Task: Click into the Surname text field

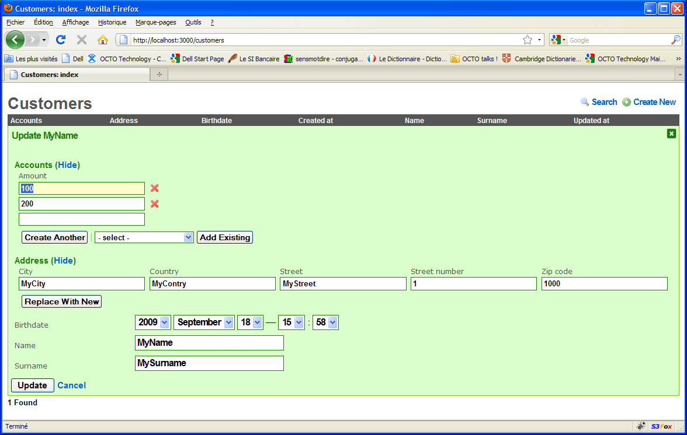Action: click(209, 363)
